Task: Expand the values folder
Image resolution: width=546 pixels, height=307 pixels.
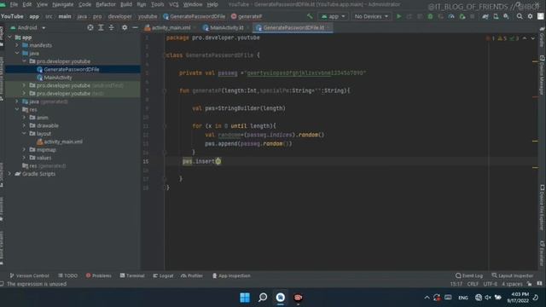Action: pyautogui.click(x=24, y=158)
